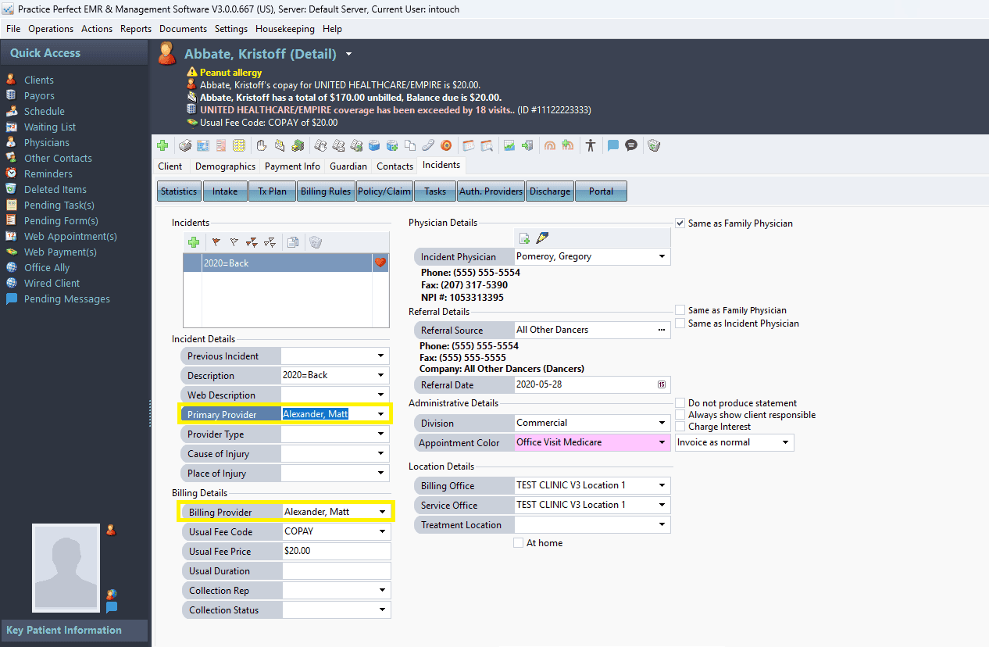Open the Treatment Location dropdown
The width and height of the screenshot is (989, 647).
[x=662, y=524]
